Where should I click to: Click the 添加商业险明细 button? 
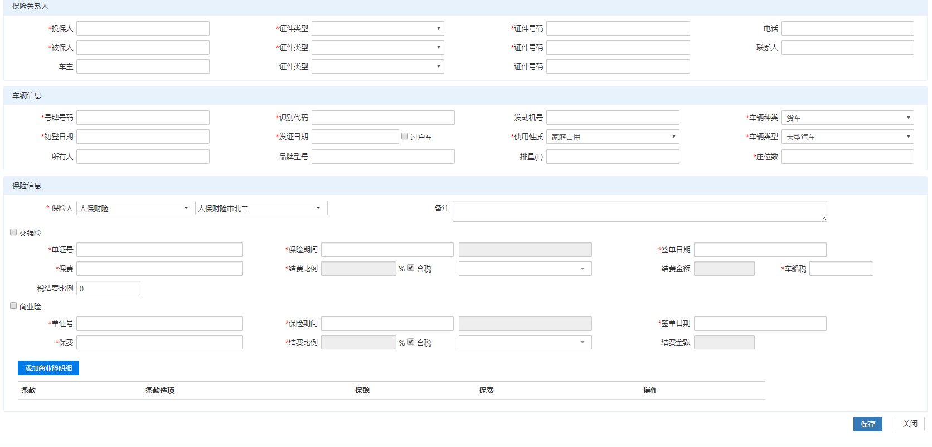[48, 368]
